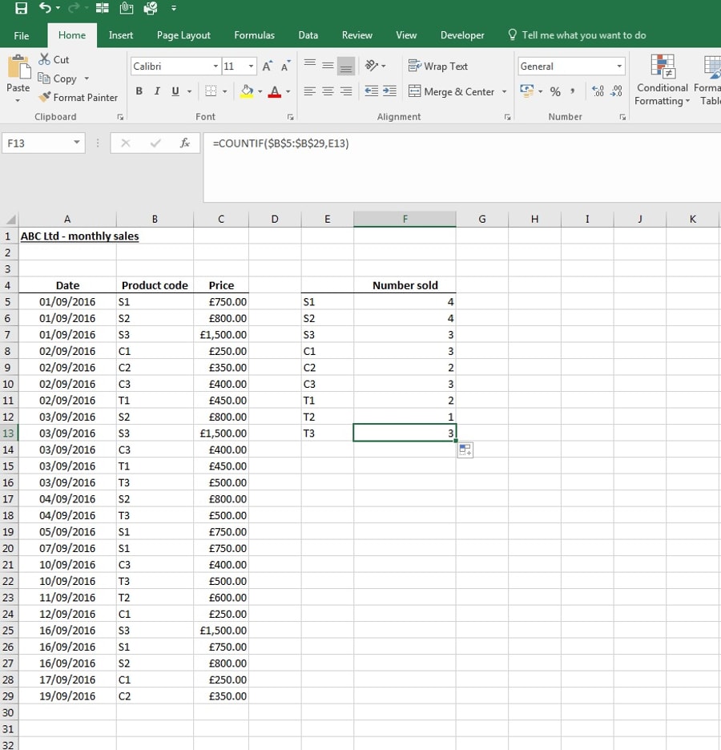Open the General number format dropdown

(619, 66)
